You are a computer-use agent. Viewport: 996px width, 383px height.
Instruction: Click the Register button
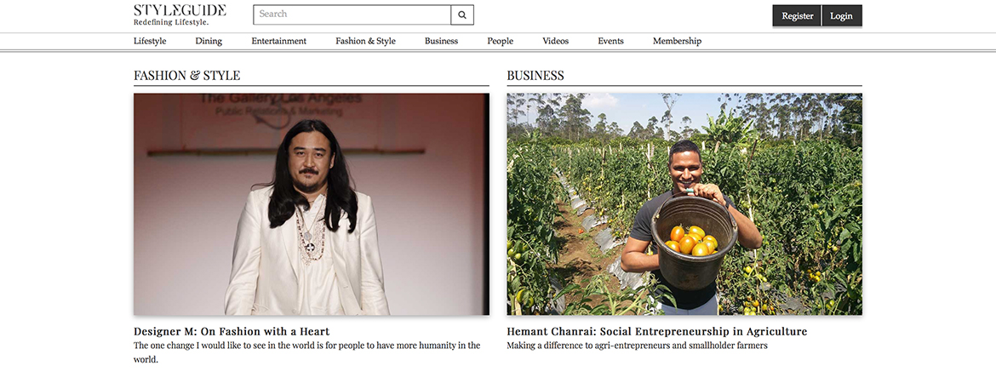click(797, 16)
